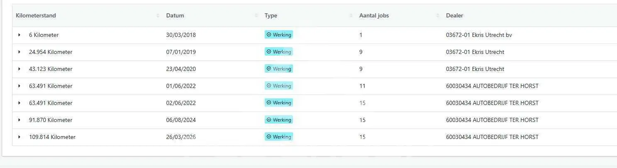Click Werking badge for 02/06/2022
Image resolution: width=617 pixels, height=168 pixels.
pos(279,103)
